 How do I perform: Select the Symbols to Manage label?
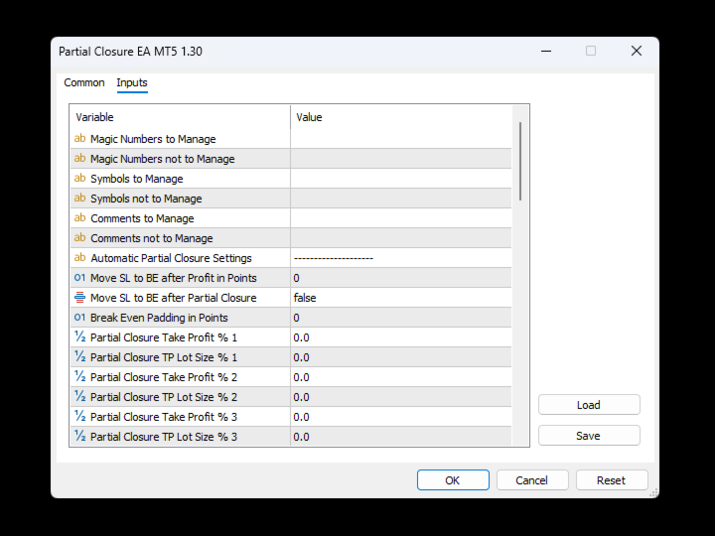point(137,179)
